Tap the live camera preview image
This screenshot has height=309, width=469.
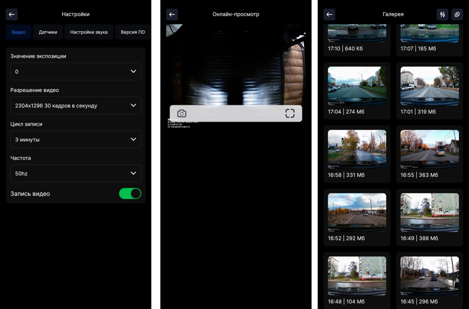(x=236, y=64)
